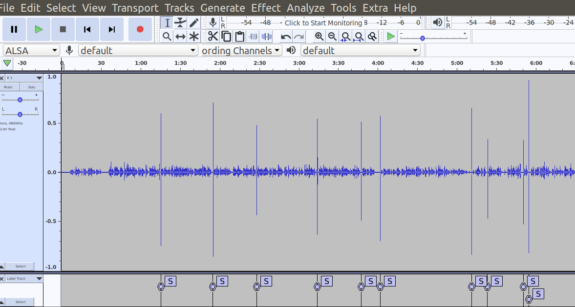This screenshot has width=575, height=307.
Task: Select the Zoom tool
Action: [x=167, y=36]
